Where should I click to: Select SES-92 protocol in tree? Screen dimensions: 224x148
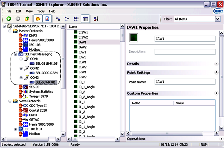[34, 87]
